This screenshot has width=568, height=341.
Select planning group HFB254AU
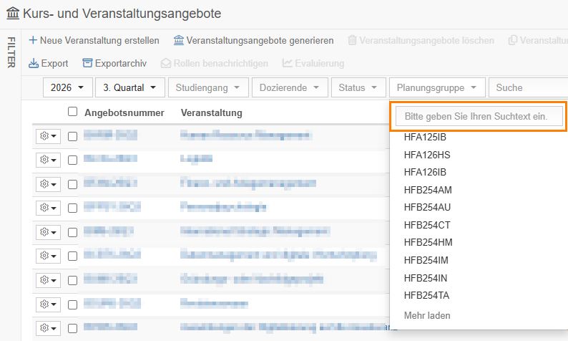[428, 208]
